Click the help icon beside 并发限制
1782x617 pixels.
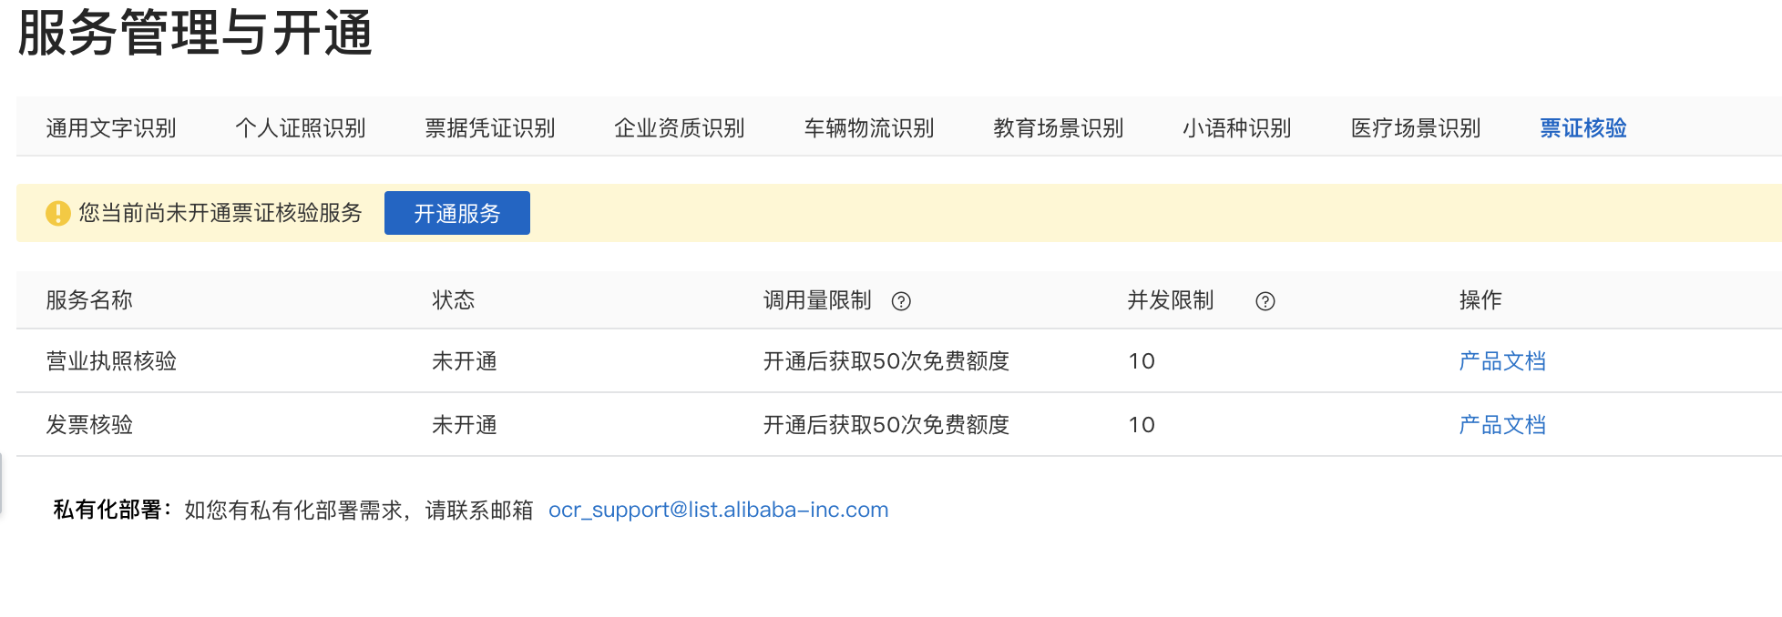click(x=1265, y=301)
